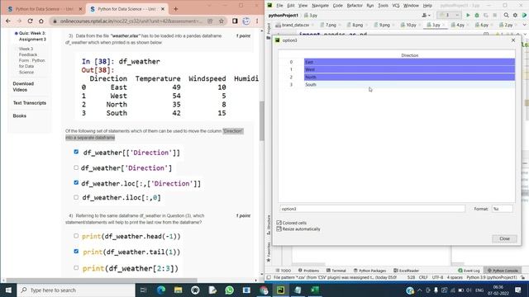Click the page's horizontal scrollbar thumb
The height and width of the screenshot is (297, 529).
(102, 280)
